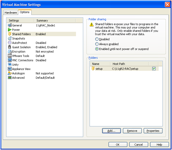The width and height of the screenshot is (172, 150).
Task: Click the General computer icon
Action: click(10, 25)
